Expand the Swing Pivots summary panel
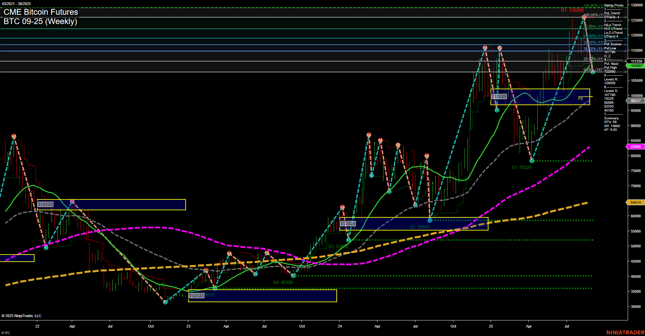 (614, 5)
